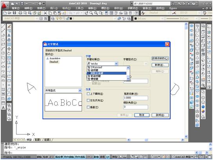Click the width factor field showing 1.0000
This screenshot has width=213, height=160.
(x=136, y=98)
